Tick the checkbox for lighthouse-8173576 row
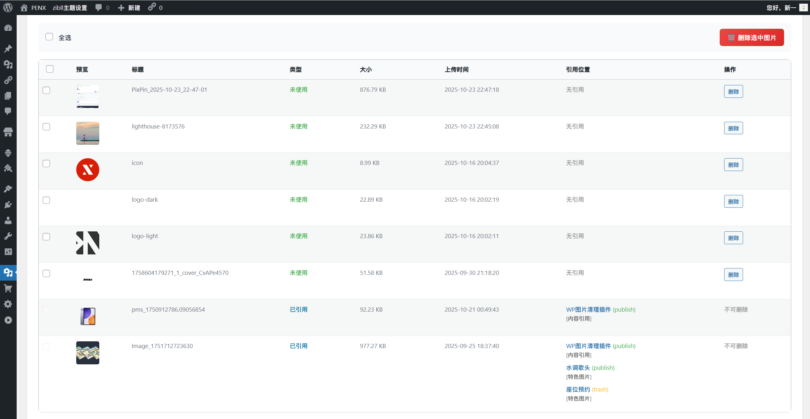 (x=46, y=127)
